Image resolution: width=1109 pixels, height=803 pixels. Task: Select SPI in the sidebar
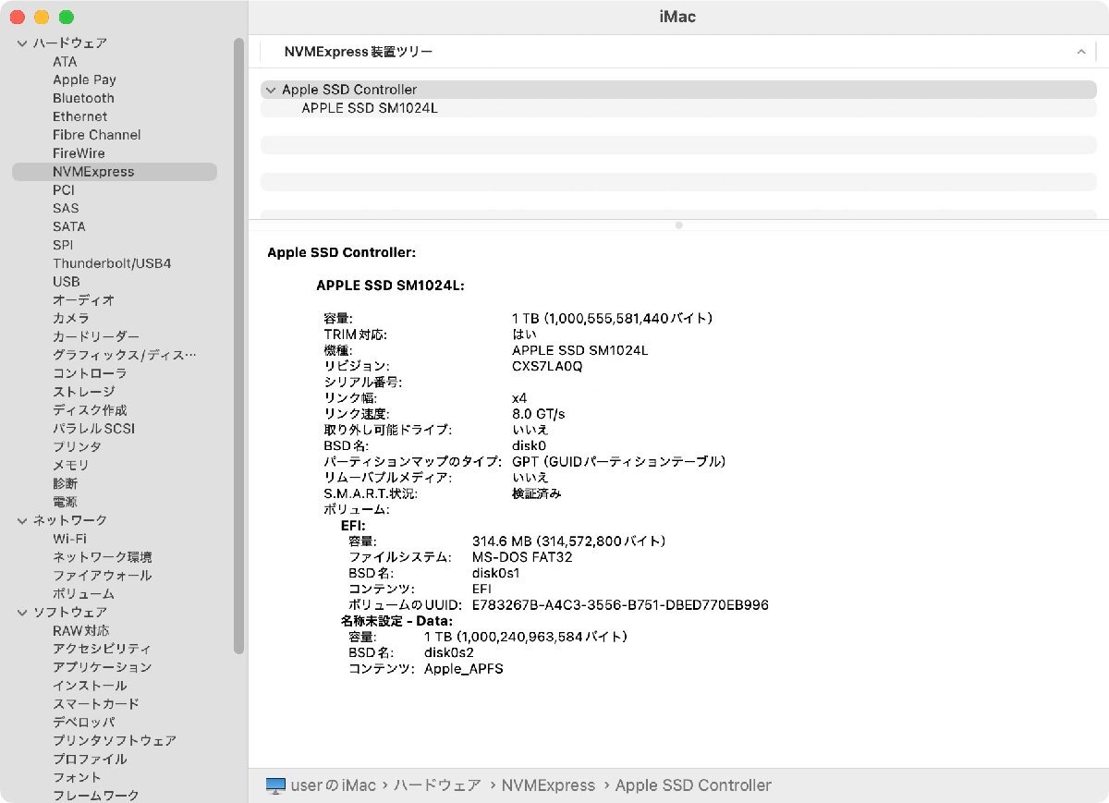[63, 245]
